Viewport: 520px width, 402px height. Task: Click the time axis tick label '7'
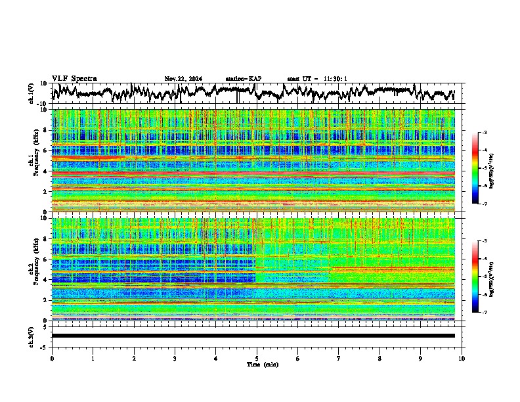(339, 358)
